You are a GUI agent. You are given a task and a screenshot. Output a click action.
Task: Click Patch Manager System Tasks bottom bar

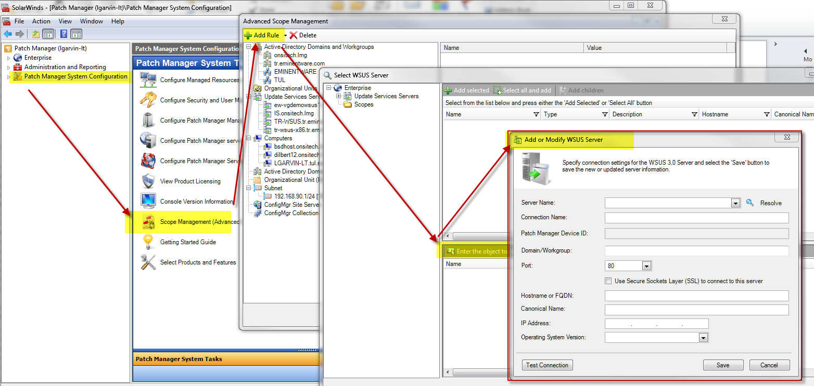[226, 359]
